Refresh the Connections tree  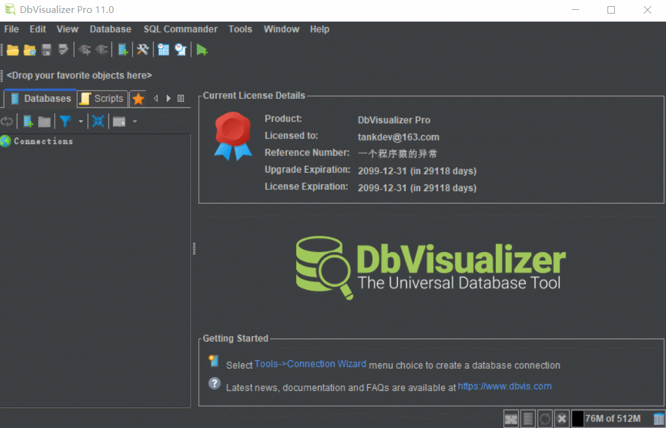(x=7, y=121)
